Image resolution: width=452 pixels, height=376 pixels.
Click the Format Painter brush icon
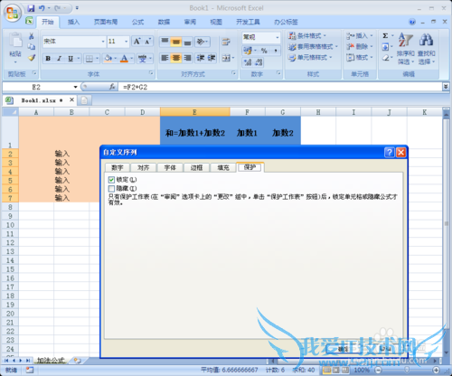[x=32, y=58]
